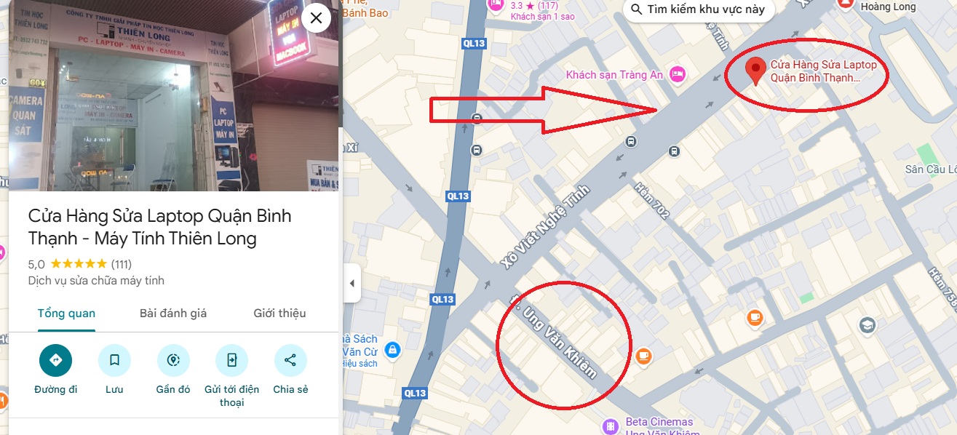The height and width of the screenshot is (435, 957).
Task: Switch to the Bài đánh giá tab
Action: [173, 314]
